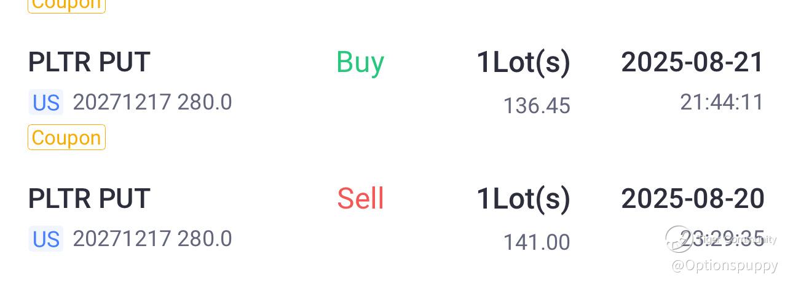Image resolution: width=793 pixels, height=283 pixels.
Task: Click the 21:44:11 timestamp
Action: pyautogui.click(x=722, y=102)
